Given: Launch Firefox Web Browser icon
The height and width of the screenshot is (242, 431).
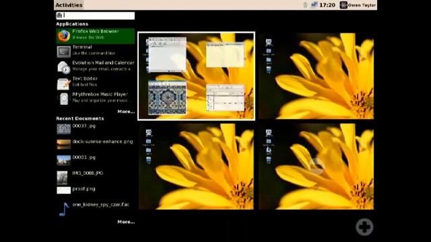Looking at the screenshot, I should click(x=64, y=36).
